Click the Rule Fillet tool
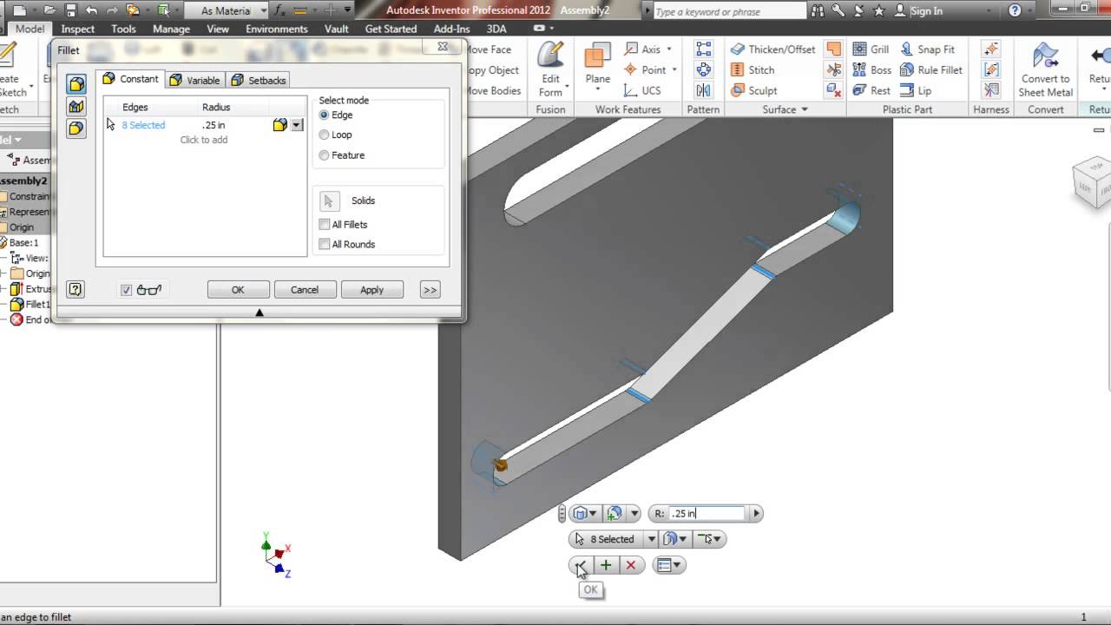 pos(930,70)
